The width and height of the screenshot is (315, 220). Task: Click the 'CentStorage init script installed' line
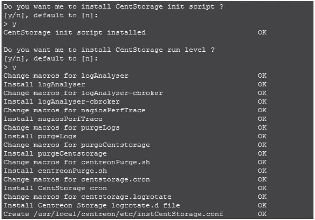click(75, 32)
